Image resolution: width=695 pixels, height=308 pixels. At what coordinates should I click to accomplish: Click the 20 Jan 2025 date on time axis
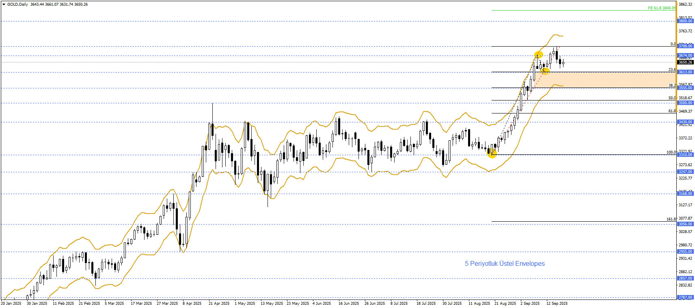(11, 304)
